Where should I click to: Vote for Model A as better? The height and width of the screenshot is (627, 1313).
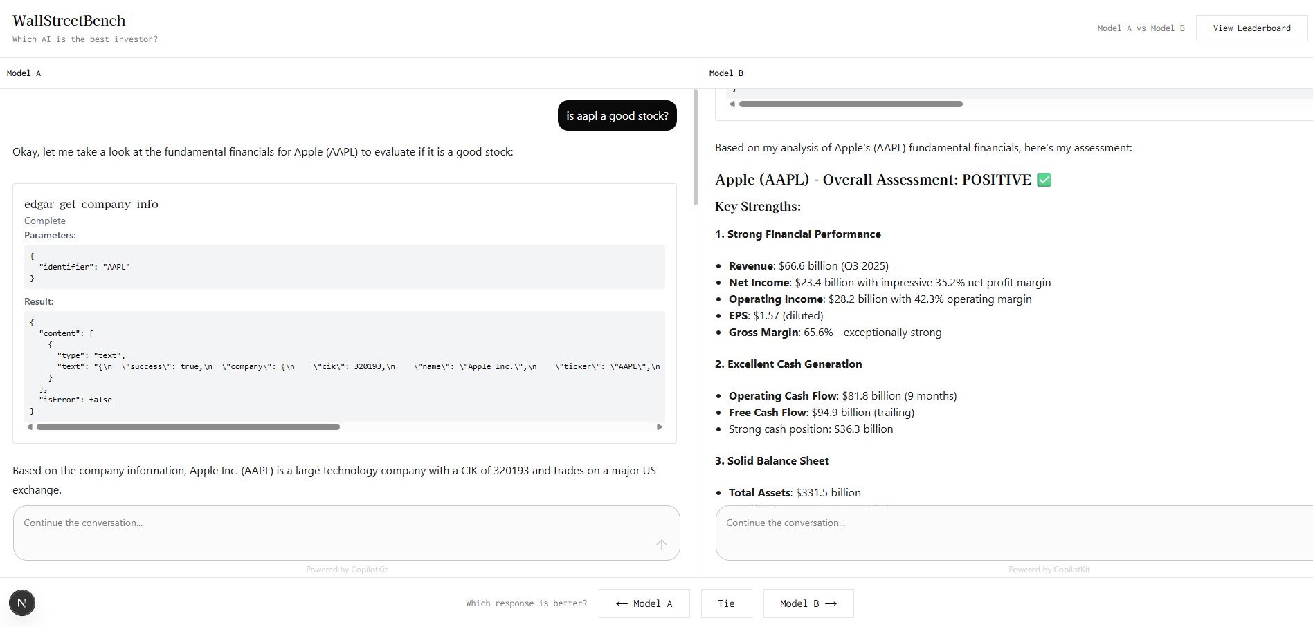tap(644, 603)
